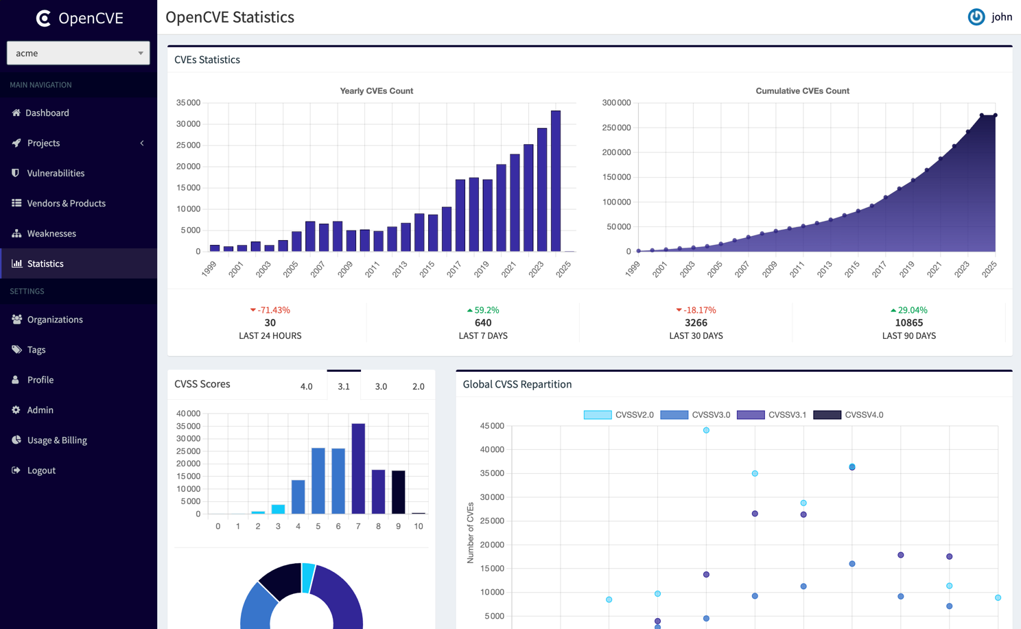Toggle the CVSSV4.0 legend swatch
The width and height of the screenshot is (1021, 629).
click(x=827, y=415)
